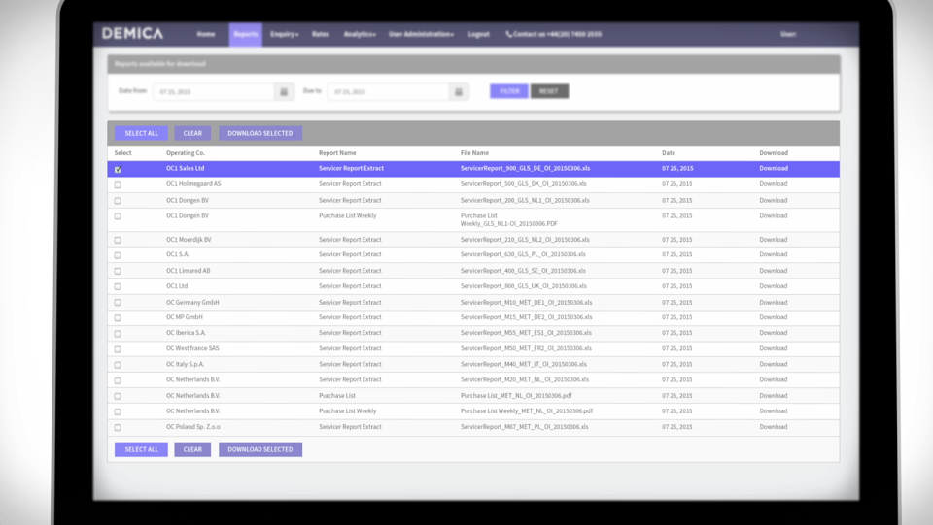Click DOWNLOAD SELECTED above the table
This screenshot has width=933, height=525.
click(x=260, y=133)
